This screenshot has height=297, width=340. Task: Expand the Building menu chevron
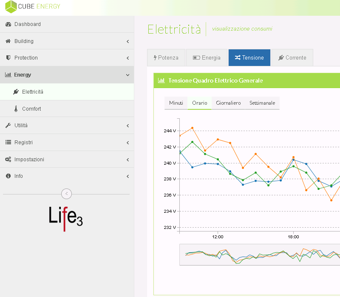coord(127,41)
